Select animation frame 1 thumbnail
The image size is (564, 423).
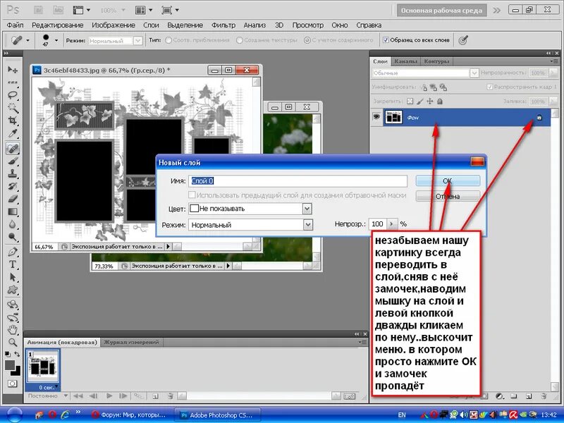click(42, 367)
